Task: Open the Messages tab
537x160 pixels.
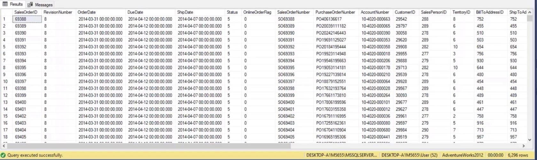Action: tap(40, 5)
